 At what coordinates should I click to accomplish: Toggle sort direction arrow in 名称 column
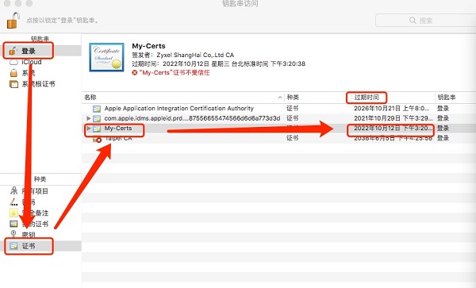279,98
